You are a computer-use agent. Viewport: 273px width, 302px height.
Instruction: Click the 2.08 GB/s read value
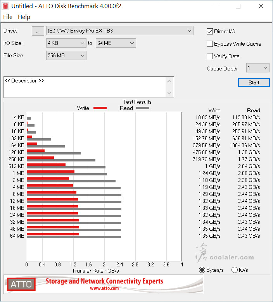tap(249, 173)
